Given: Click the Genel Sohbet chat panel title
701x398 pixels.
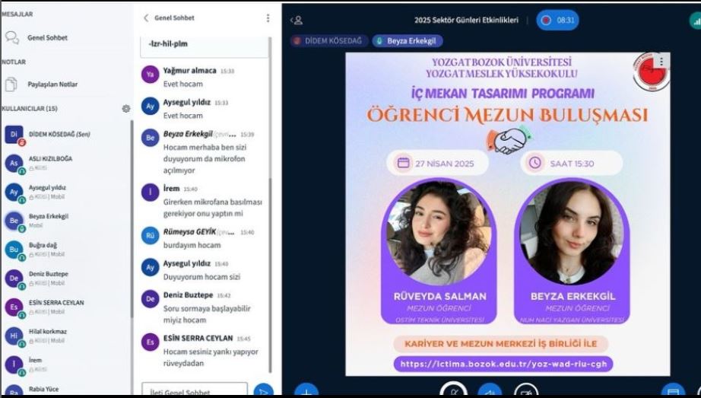Looking at the screenshot, I should (x=174, y=18).
